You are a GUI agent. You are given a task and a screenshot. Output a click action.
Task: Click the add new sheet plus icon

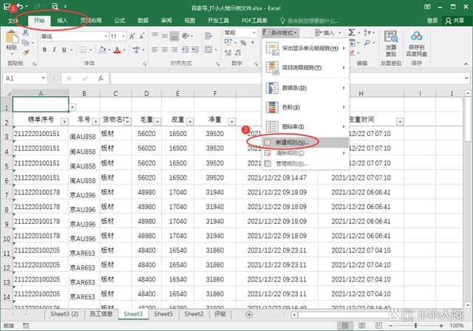(248, 314)
